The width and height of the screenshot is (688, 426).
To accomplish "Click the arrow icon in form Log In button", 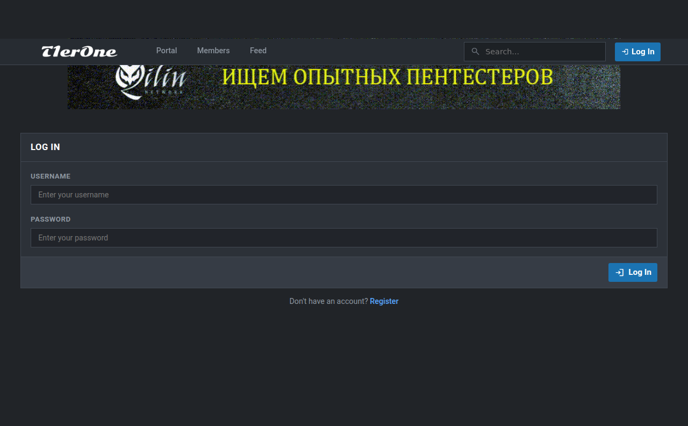I will tap(619, 273).
